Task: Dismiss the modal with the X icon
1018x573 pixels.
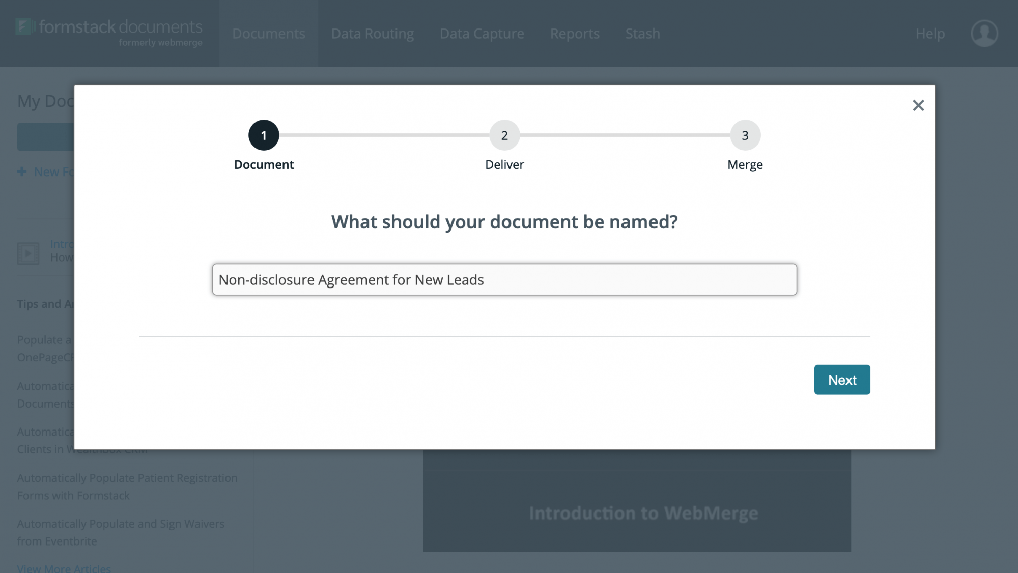Action: (918, 105)
